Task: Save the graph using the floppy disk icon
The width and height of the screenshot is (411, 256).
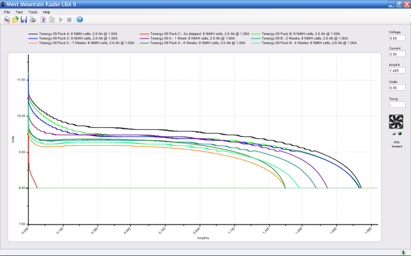Action: (x=24, y=20)
